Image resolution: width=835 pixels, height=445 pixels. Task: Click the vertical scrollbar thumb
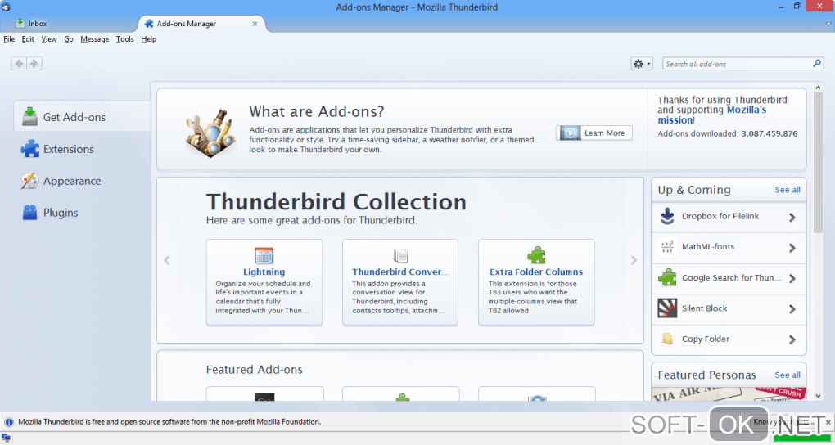point(819,162)
